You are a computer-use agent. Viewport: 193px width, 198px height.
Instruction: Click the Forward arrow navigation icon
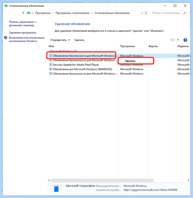click(x=13, y=13)
